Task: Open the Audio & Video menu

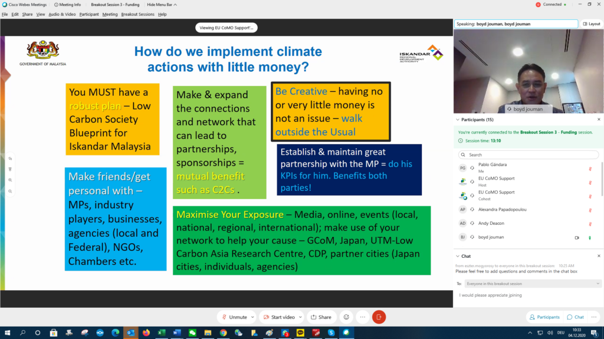Action: click(x=62, y=14)
